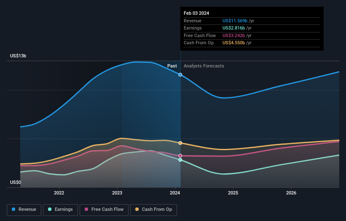Click the 2025 x-axis label
Image resolution: width=346 pixels, height=221 pixels.
coord(233,193)
